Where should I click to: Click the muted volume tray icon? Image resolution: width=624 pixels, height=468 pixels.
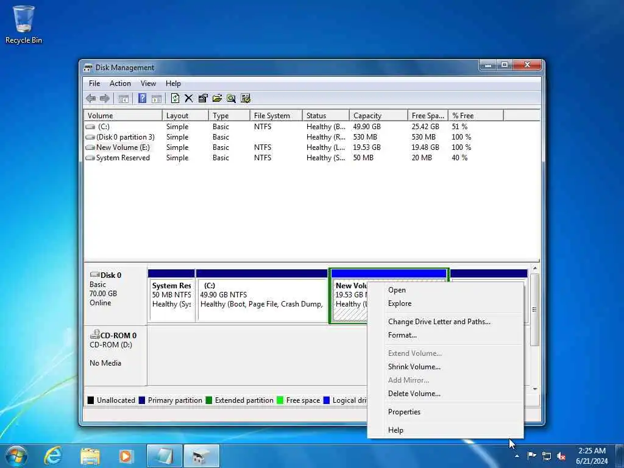[x=561, y=456]
